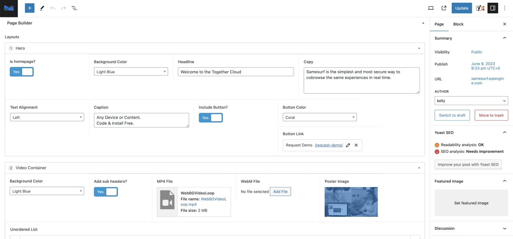
Task: Open the three-dot options menu
Action: pyautogui.click(x=505, y=8)
